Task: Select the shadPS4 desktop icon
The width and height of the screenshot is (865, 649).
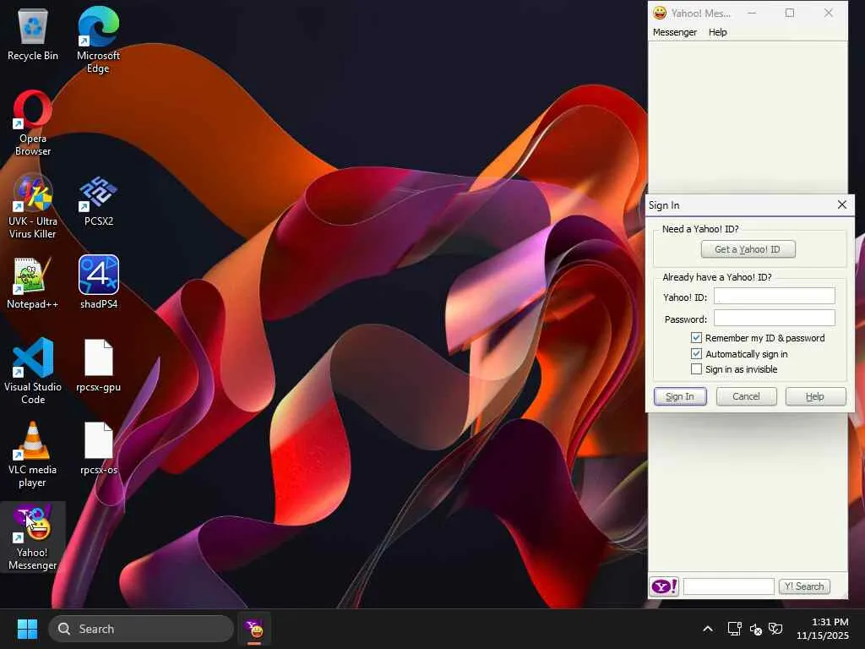Action: [x=98, y=282]
